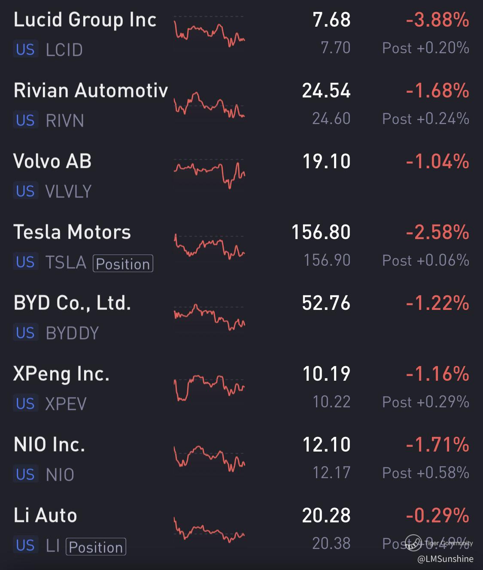Viewport: 483px width, 570px height.
Task: Click the US badge next to XPEV
Action: click(x=25, y=404)
